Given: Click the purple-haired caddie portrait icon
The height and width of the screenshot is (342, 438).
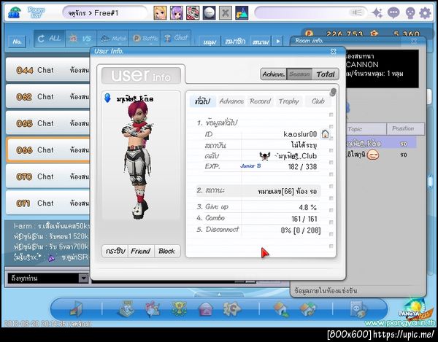Looking at the screenshot, I should click(177, 13).
